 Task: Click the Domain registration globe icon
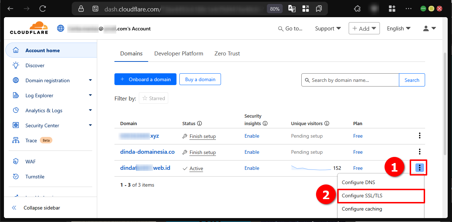point(16,80)
